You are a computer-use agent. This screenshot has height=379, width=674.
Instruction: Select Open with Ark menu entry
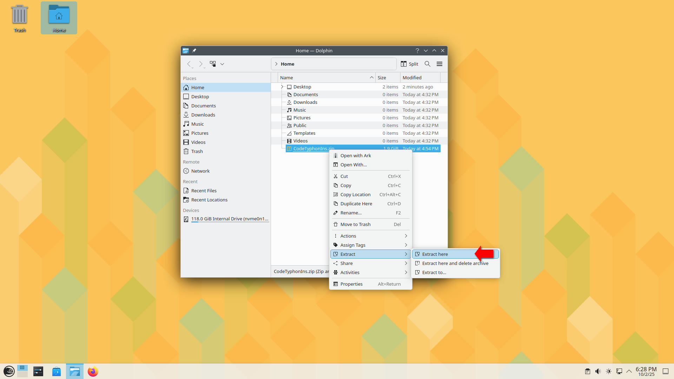(x=355, y=155)
